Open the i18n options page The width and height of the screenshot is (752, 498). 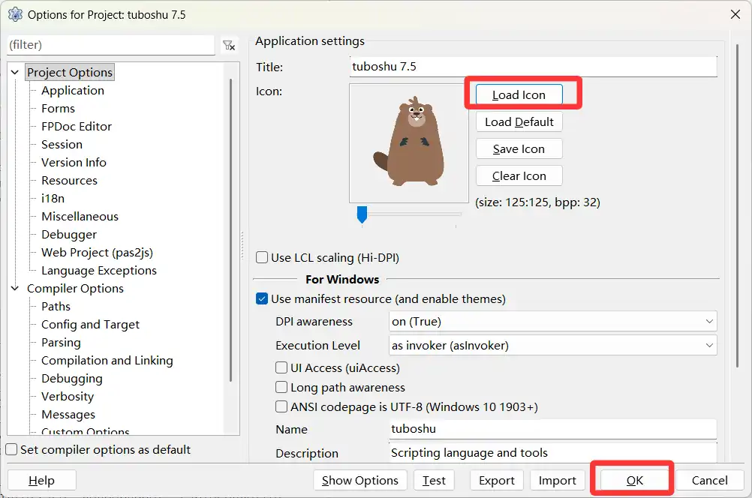(x=53, y=198)
